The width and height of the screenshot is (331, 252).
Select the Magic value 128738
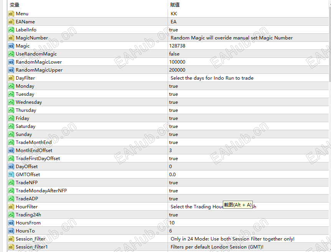coord(177,46)
